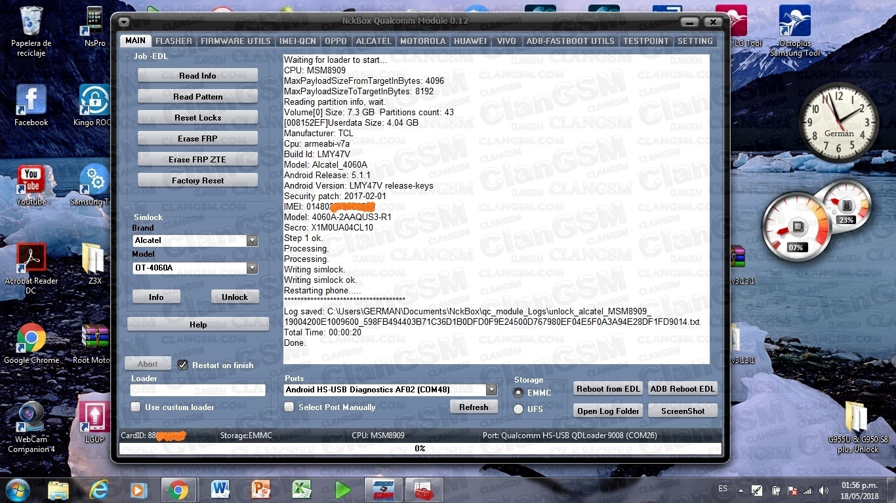896x503 pixels.
Task: Select EMMC storage radio button
Action: (x=518, y=393)
